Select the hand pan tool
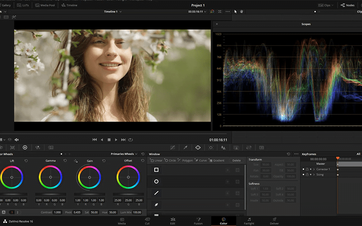This screenshot has width=362, height=226. point(242,12)
